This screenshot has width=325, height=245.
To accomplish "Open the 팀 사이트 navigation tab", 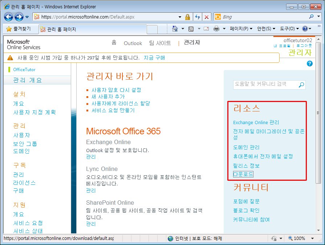I will point(160,43).
